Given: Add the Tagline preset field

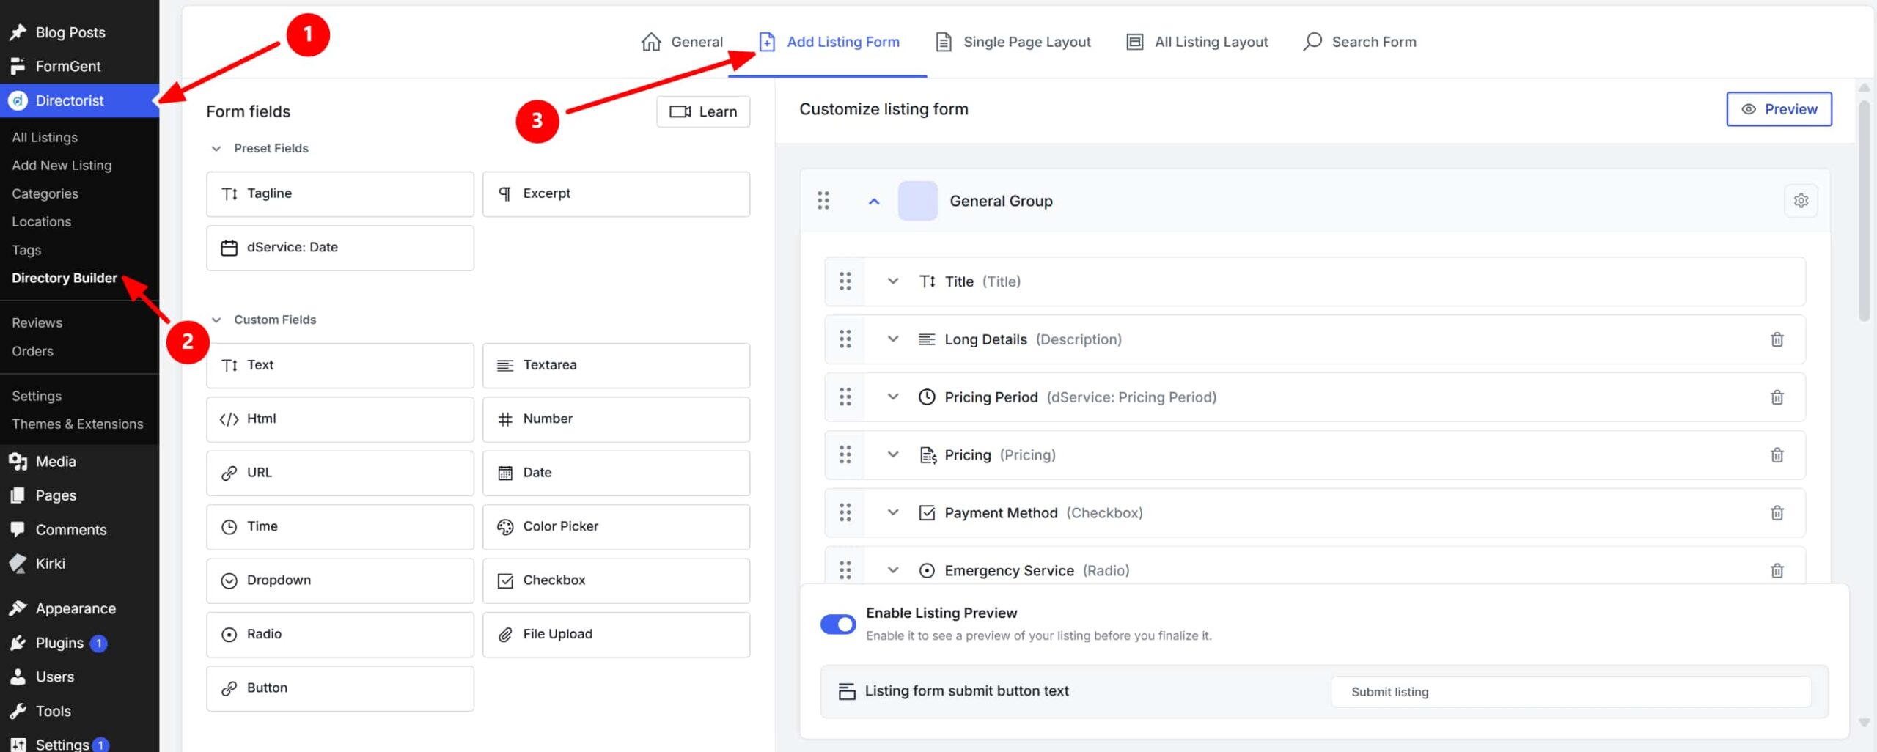Looking at the screenshot, I should (340, 194).
